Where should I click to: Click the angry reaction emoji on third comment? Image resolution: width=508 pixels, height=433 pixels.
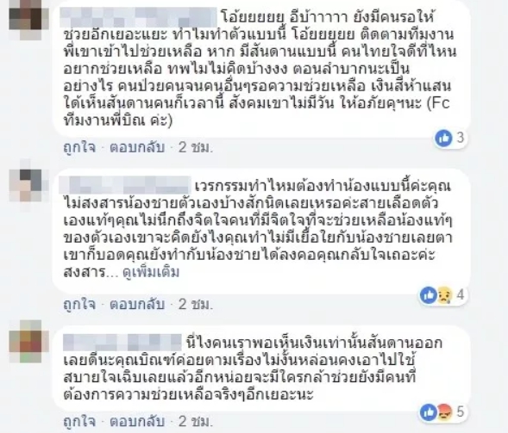[444, 412]
